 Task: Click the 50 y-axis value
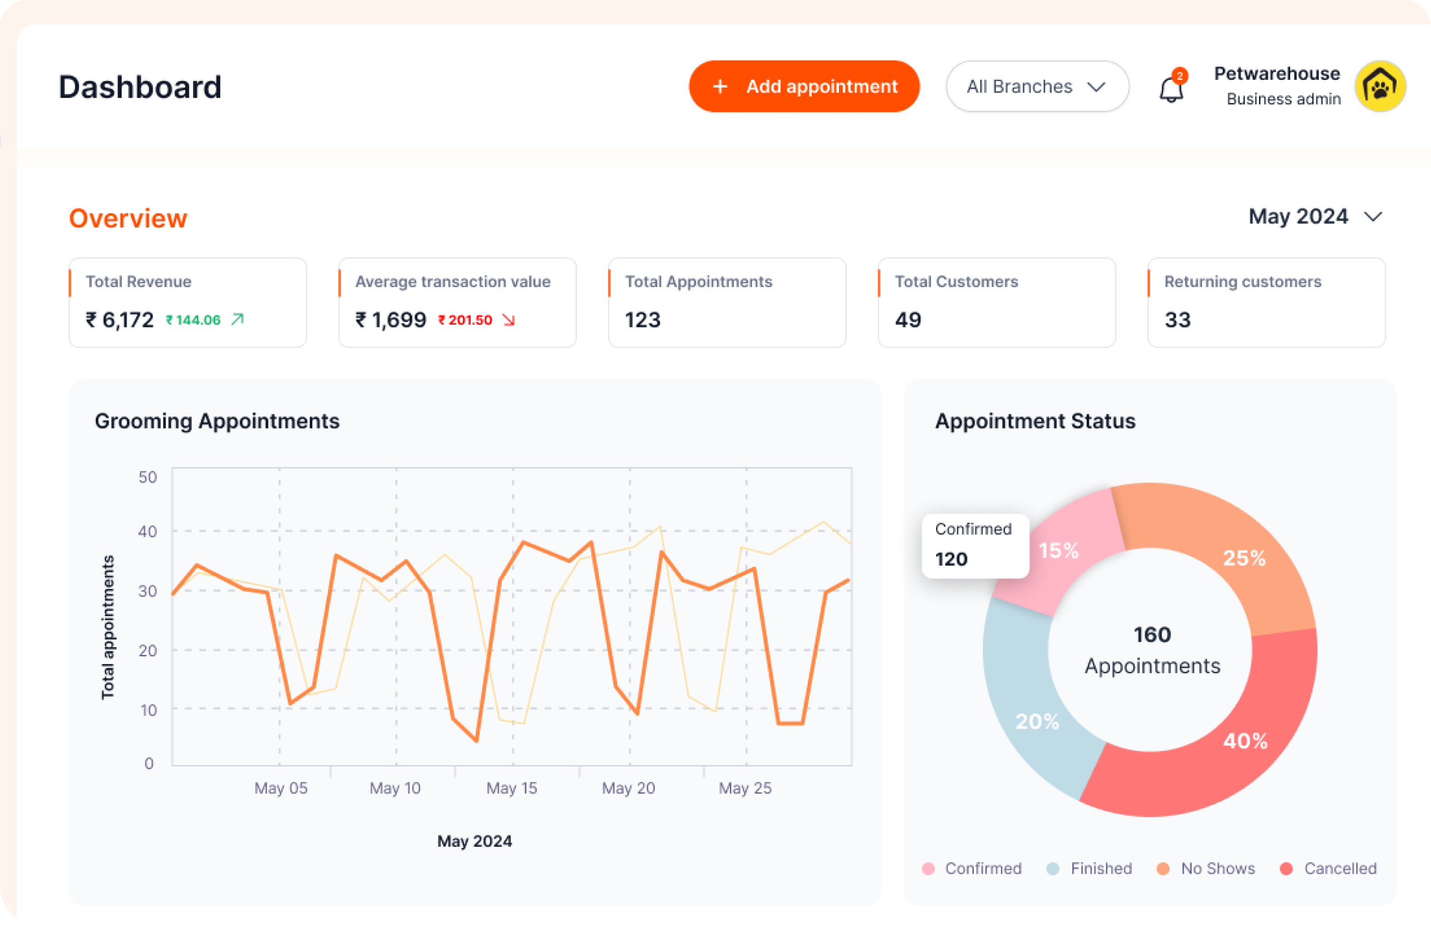pyautogui.click(x=147, y=477)
